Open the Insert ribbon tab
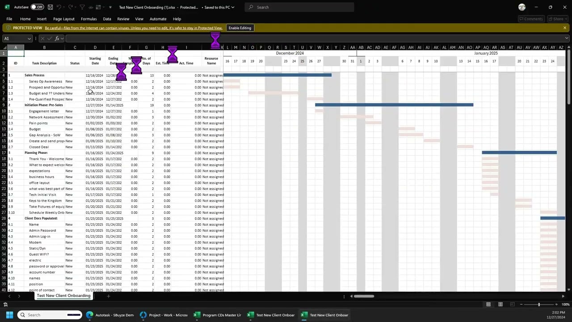The image size is (572, 322). point(42,19)
